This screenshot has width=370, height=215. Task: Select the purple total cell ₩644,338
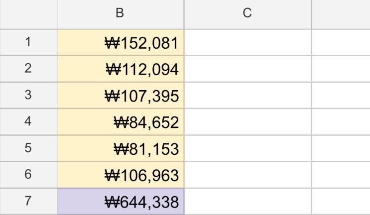pos(120,202)
